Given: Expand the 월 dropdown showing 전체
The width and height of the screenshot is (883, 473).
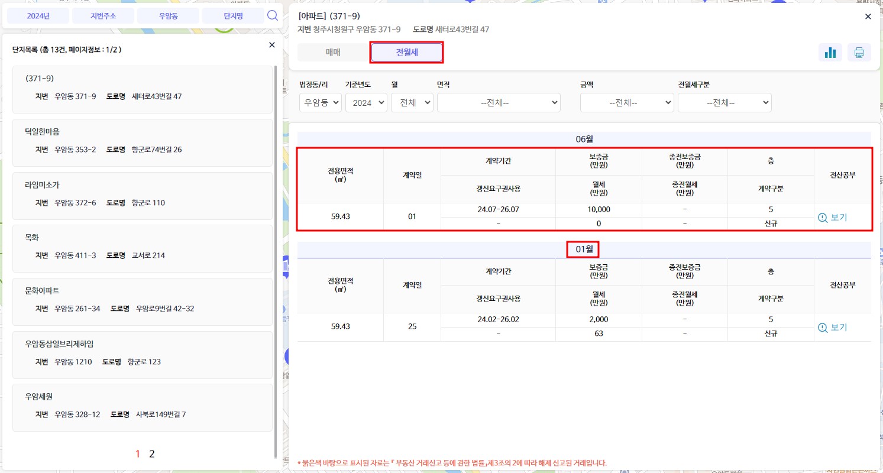Looking at the screenshot, I should 412,102.
